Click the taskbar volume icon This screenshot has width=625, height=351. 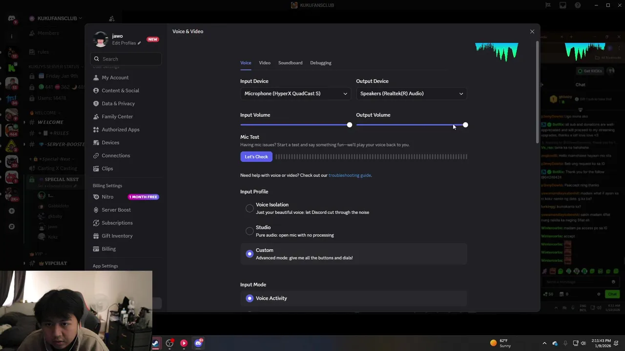pos(583,343)
